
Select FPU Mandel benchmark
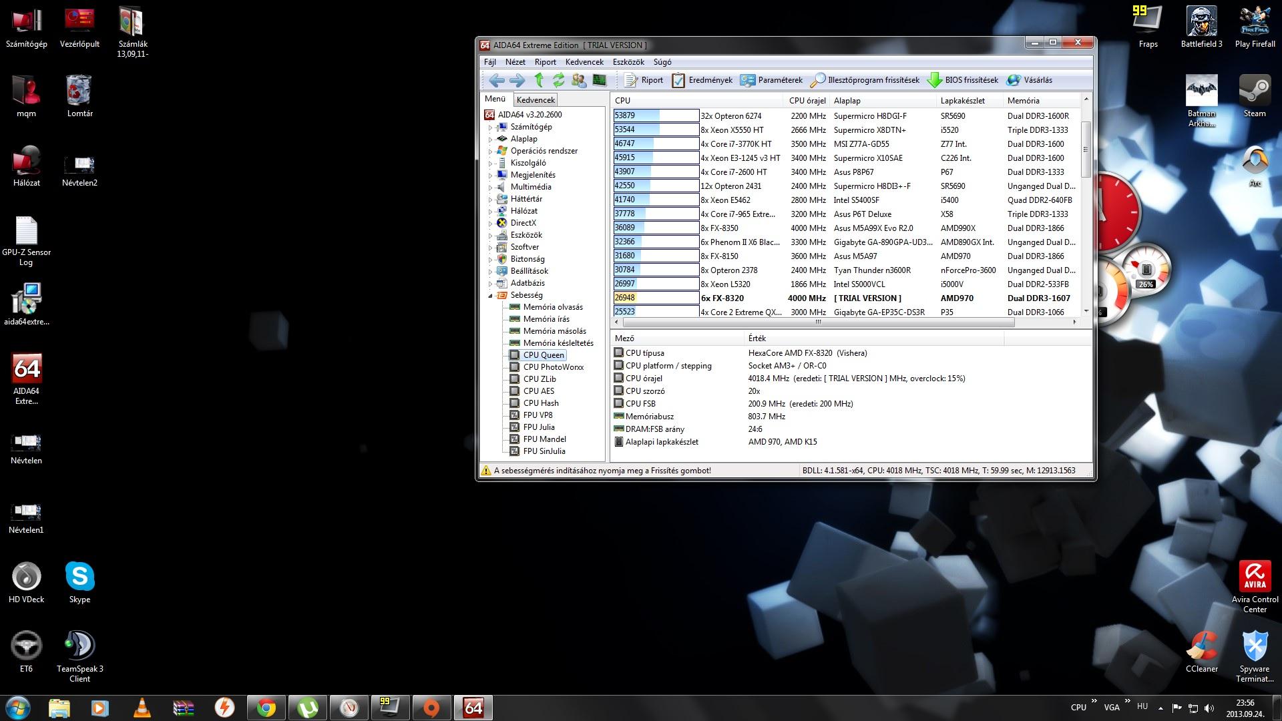coord(544,439)
